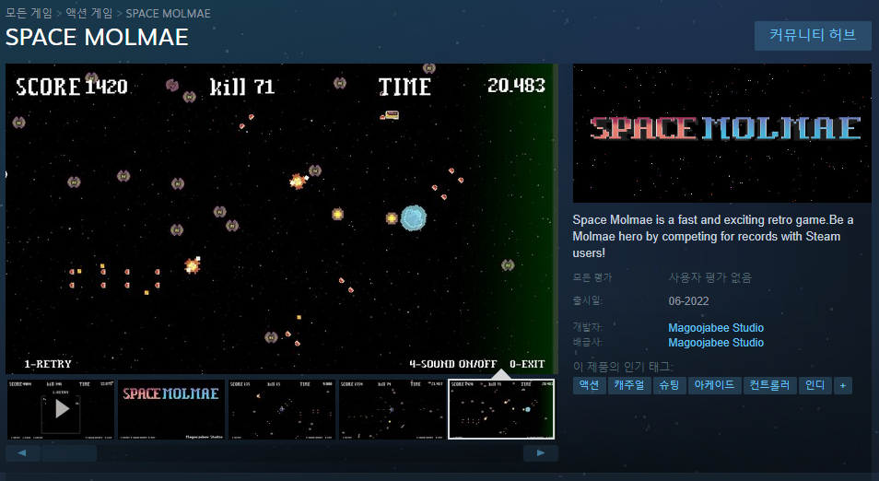The image size is (879, 481).
Task: Click the plus button to add tags
Action: (843, 385)
